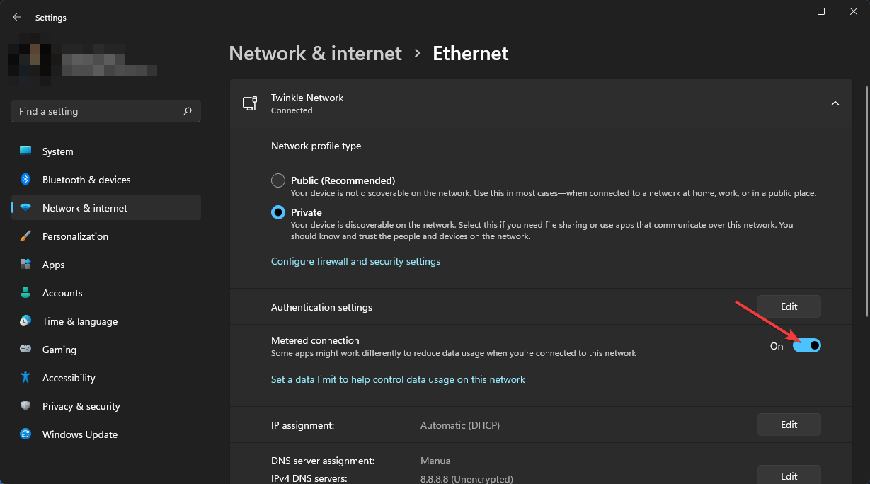Click the Find a setting search box
Screen dimensions: 870x484
coord(99,111)
